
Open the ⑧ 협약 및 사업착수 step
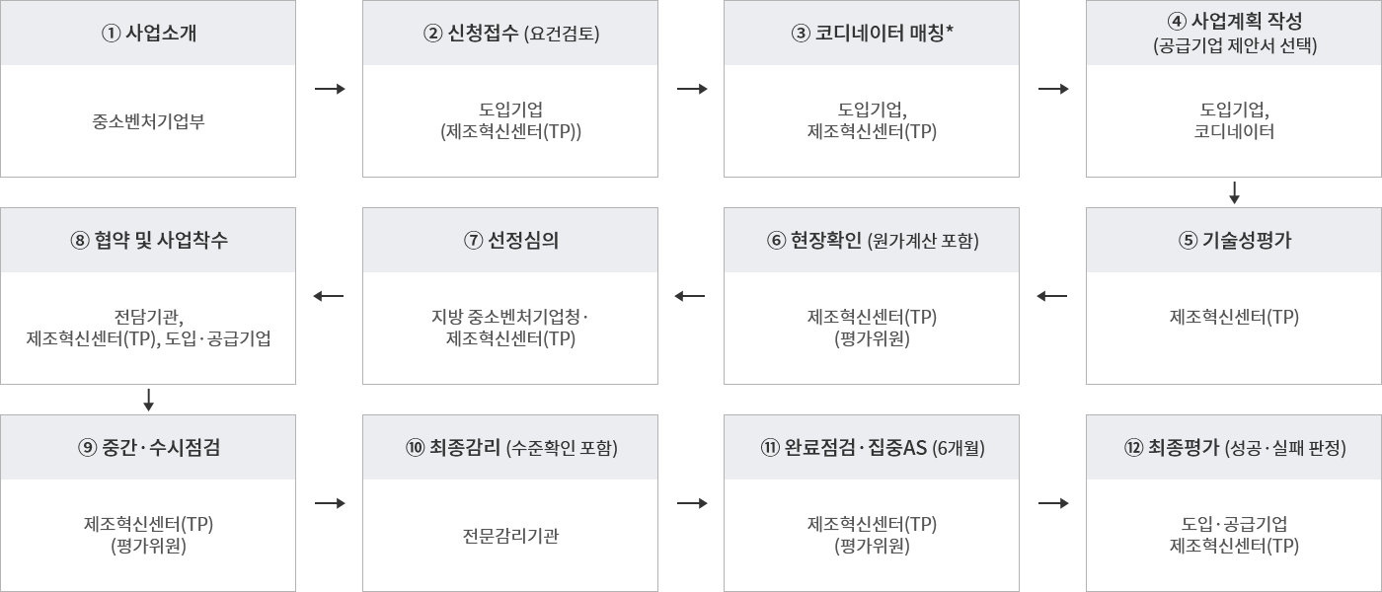[148, 240]
